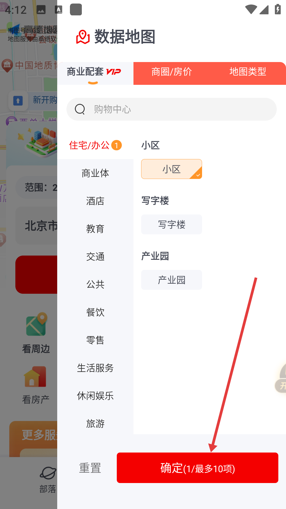The width and height of the screenshot is (286, 509).
Task: Open the 餐饮 category
Action: (95, 312)
